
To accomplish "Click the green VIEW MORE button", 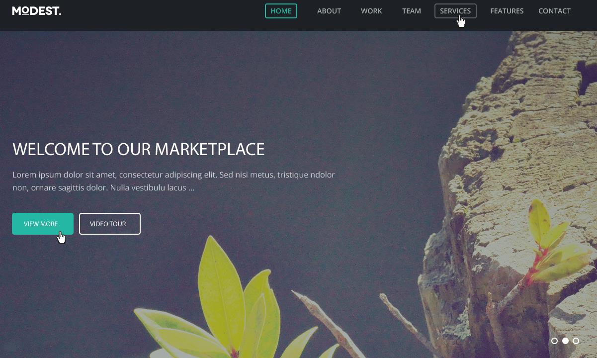I will [x=43, y=224].
